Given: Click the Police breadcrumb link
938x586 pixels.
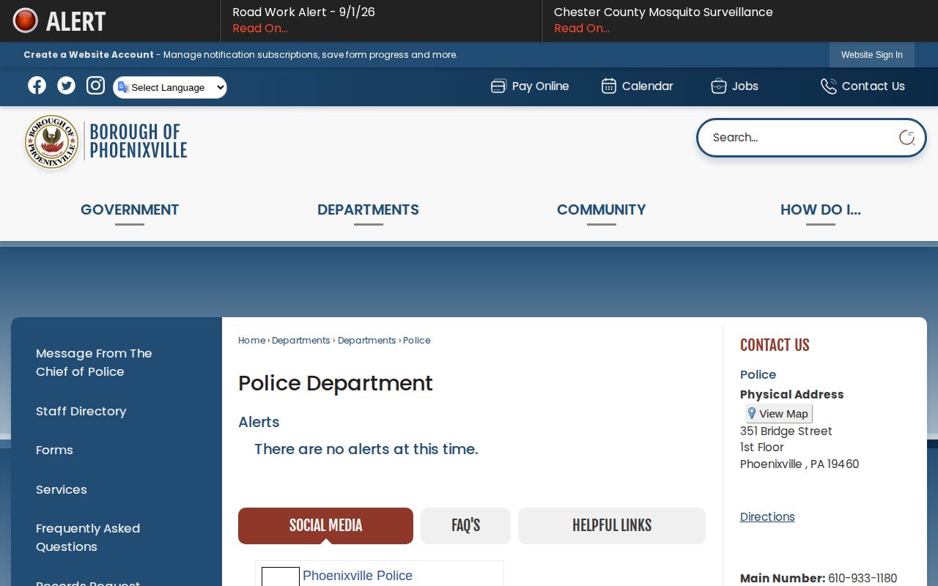Looking at the screenshot, I should [x=417, y=341].
